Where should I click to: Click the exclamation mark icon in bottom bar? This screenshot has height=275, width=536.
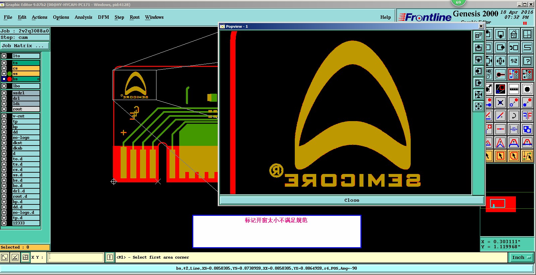point(110,257)
